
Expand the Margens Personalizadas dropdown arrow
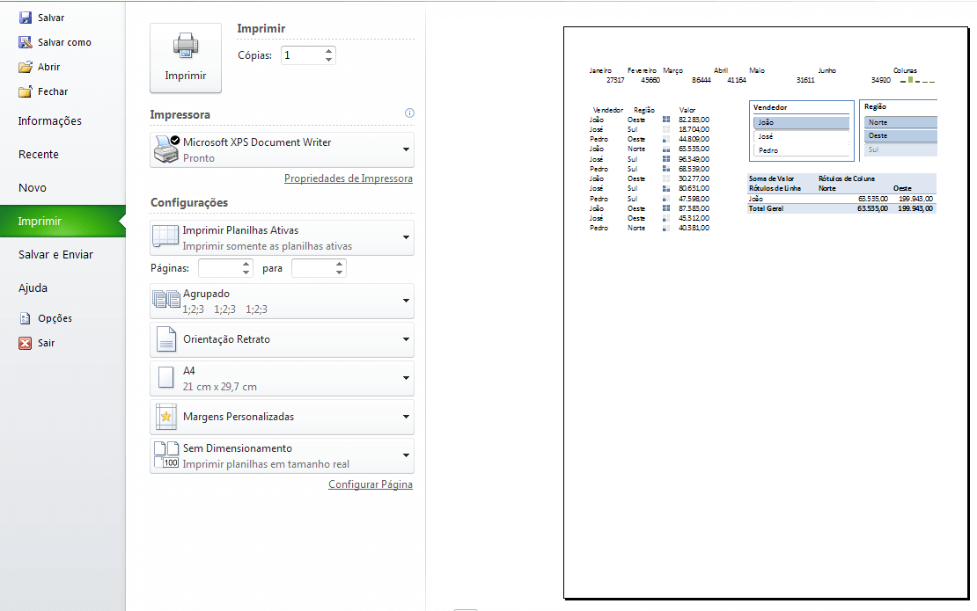(x=407, y=417)
